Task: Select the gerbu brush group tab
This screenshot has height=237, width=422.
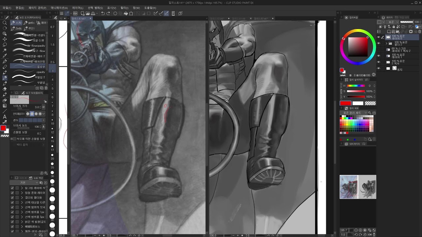Action: click(29, 23)
